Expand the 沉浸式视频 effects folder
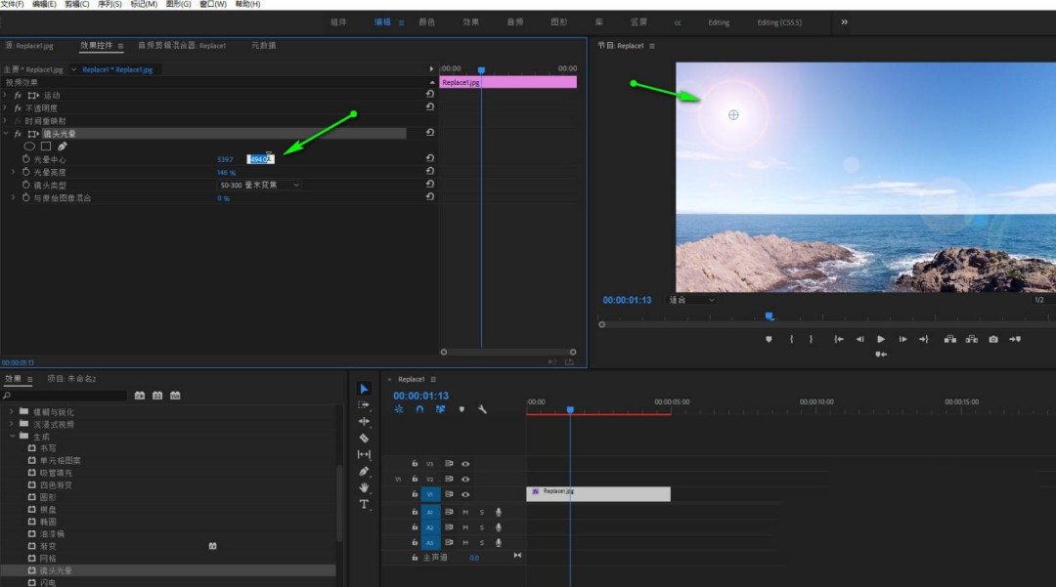The height and width of the screenshot is (587, 1056). click(12, 424)
